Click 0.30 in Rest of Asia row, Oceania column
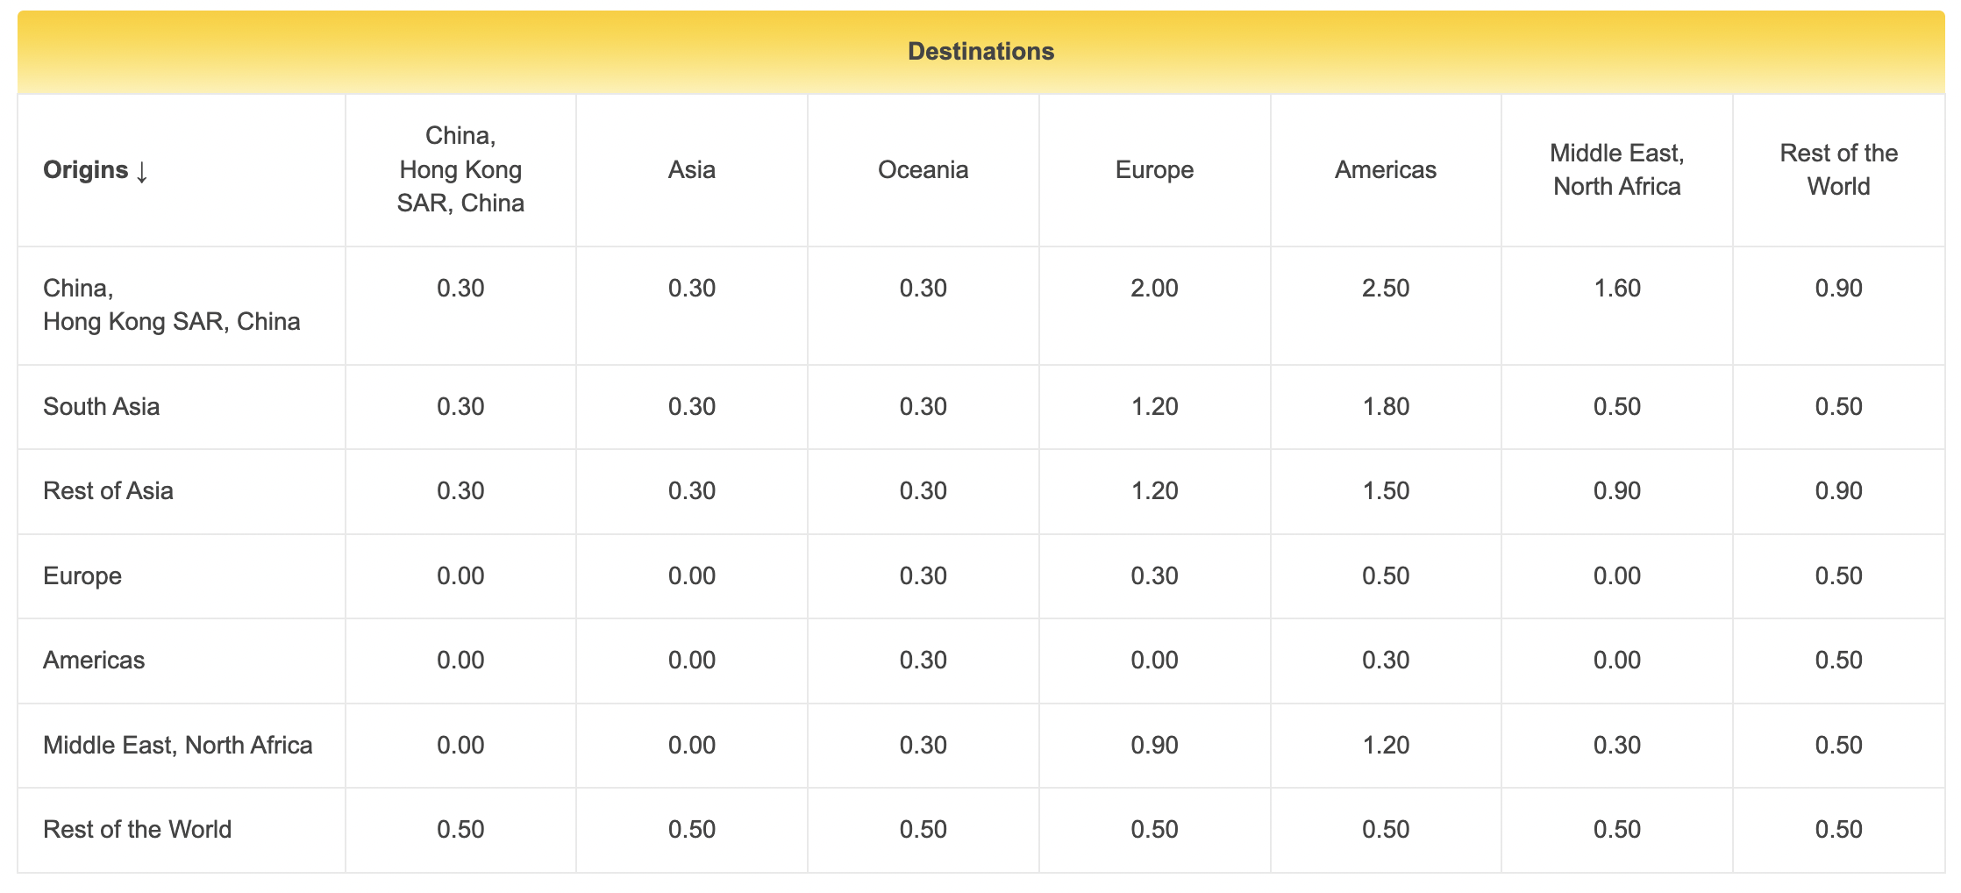Image resolution: width=1961 pixels, height=893 pixels. coord(923,490)
